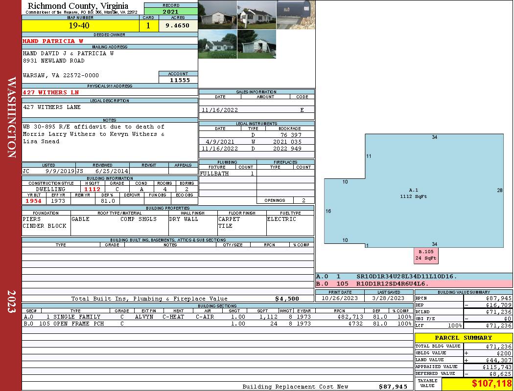Select the 4/9/2021 legal instrument row
This screenshot has width=514, height=391.
click(x=257, y=142)
